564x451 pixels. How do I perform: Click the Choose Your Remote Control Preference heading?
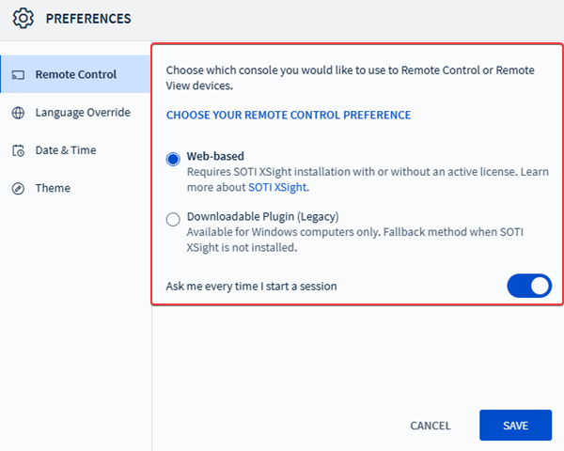289,115
